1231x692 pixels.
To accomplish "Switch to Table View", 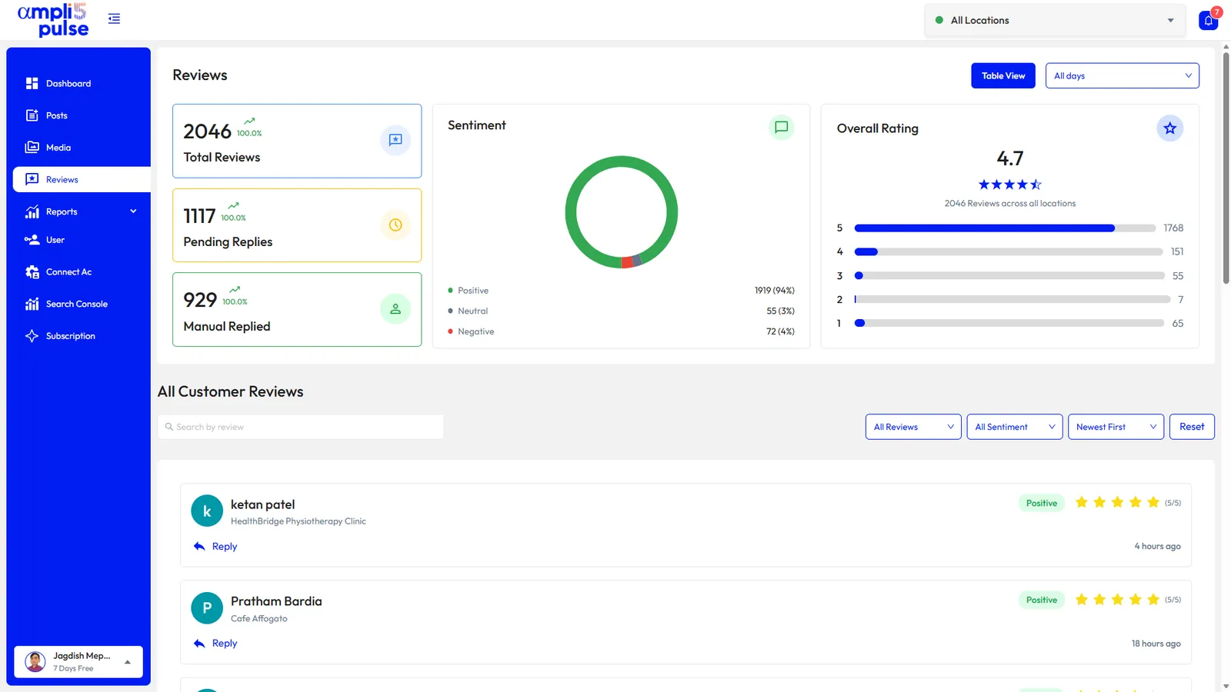I will point(1003,75).
